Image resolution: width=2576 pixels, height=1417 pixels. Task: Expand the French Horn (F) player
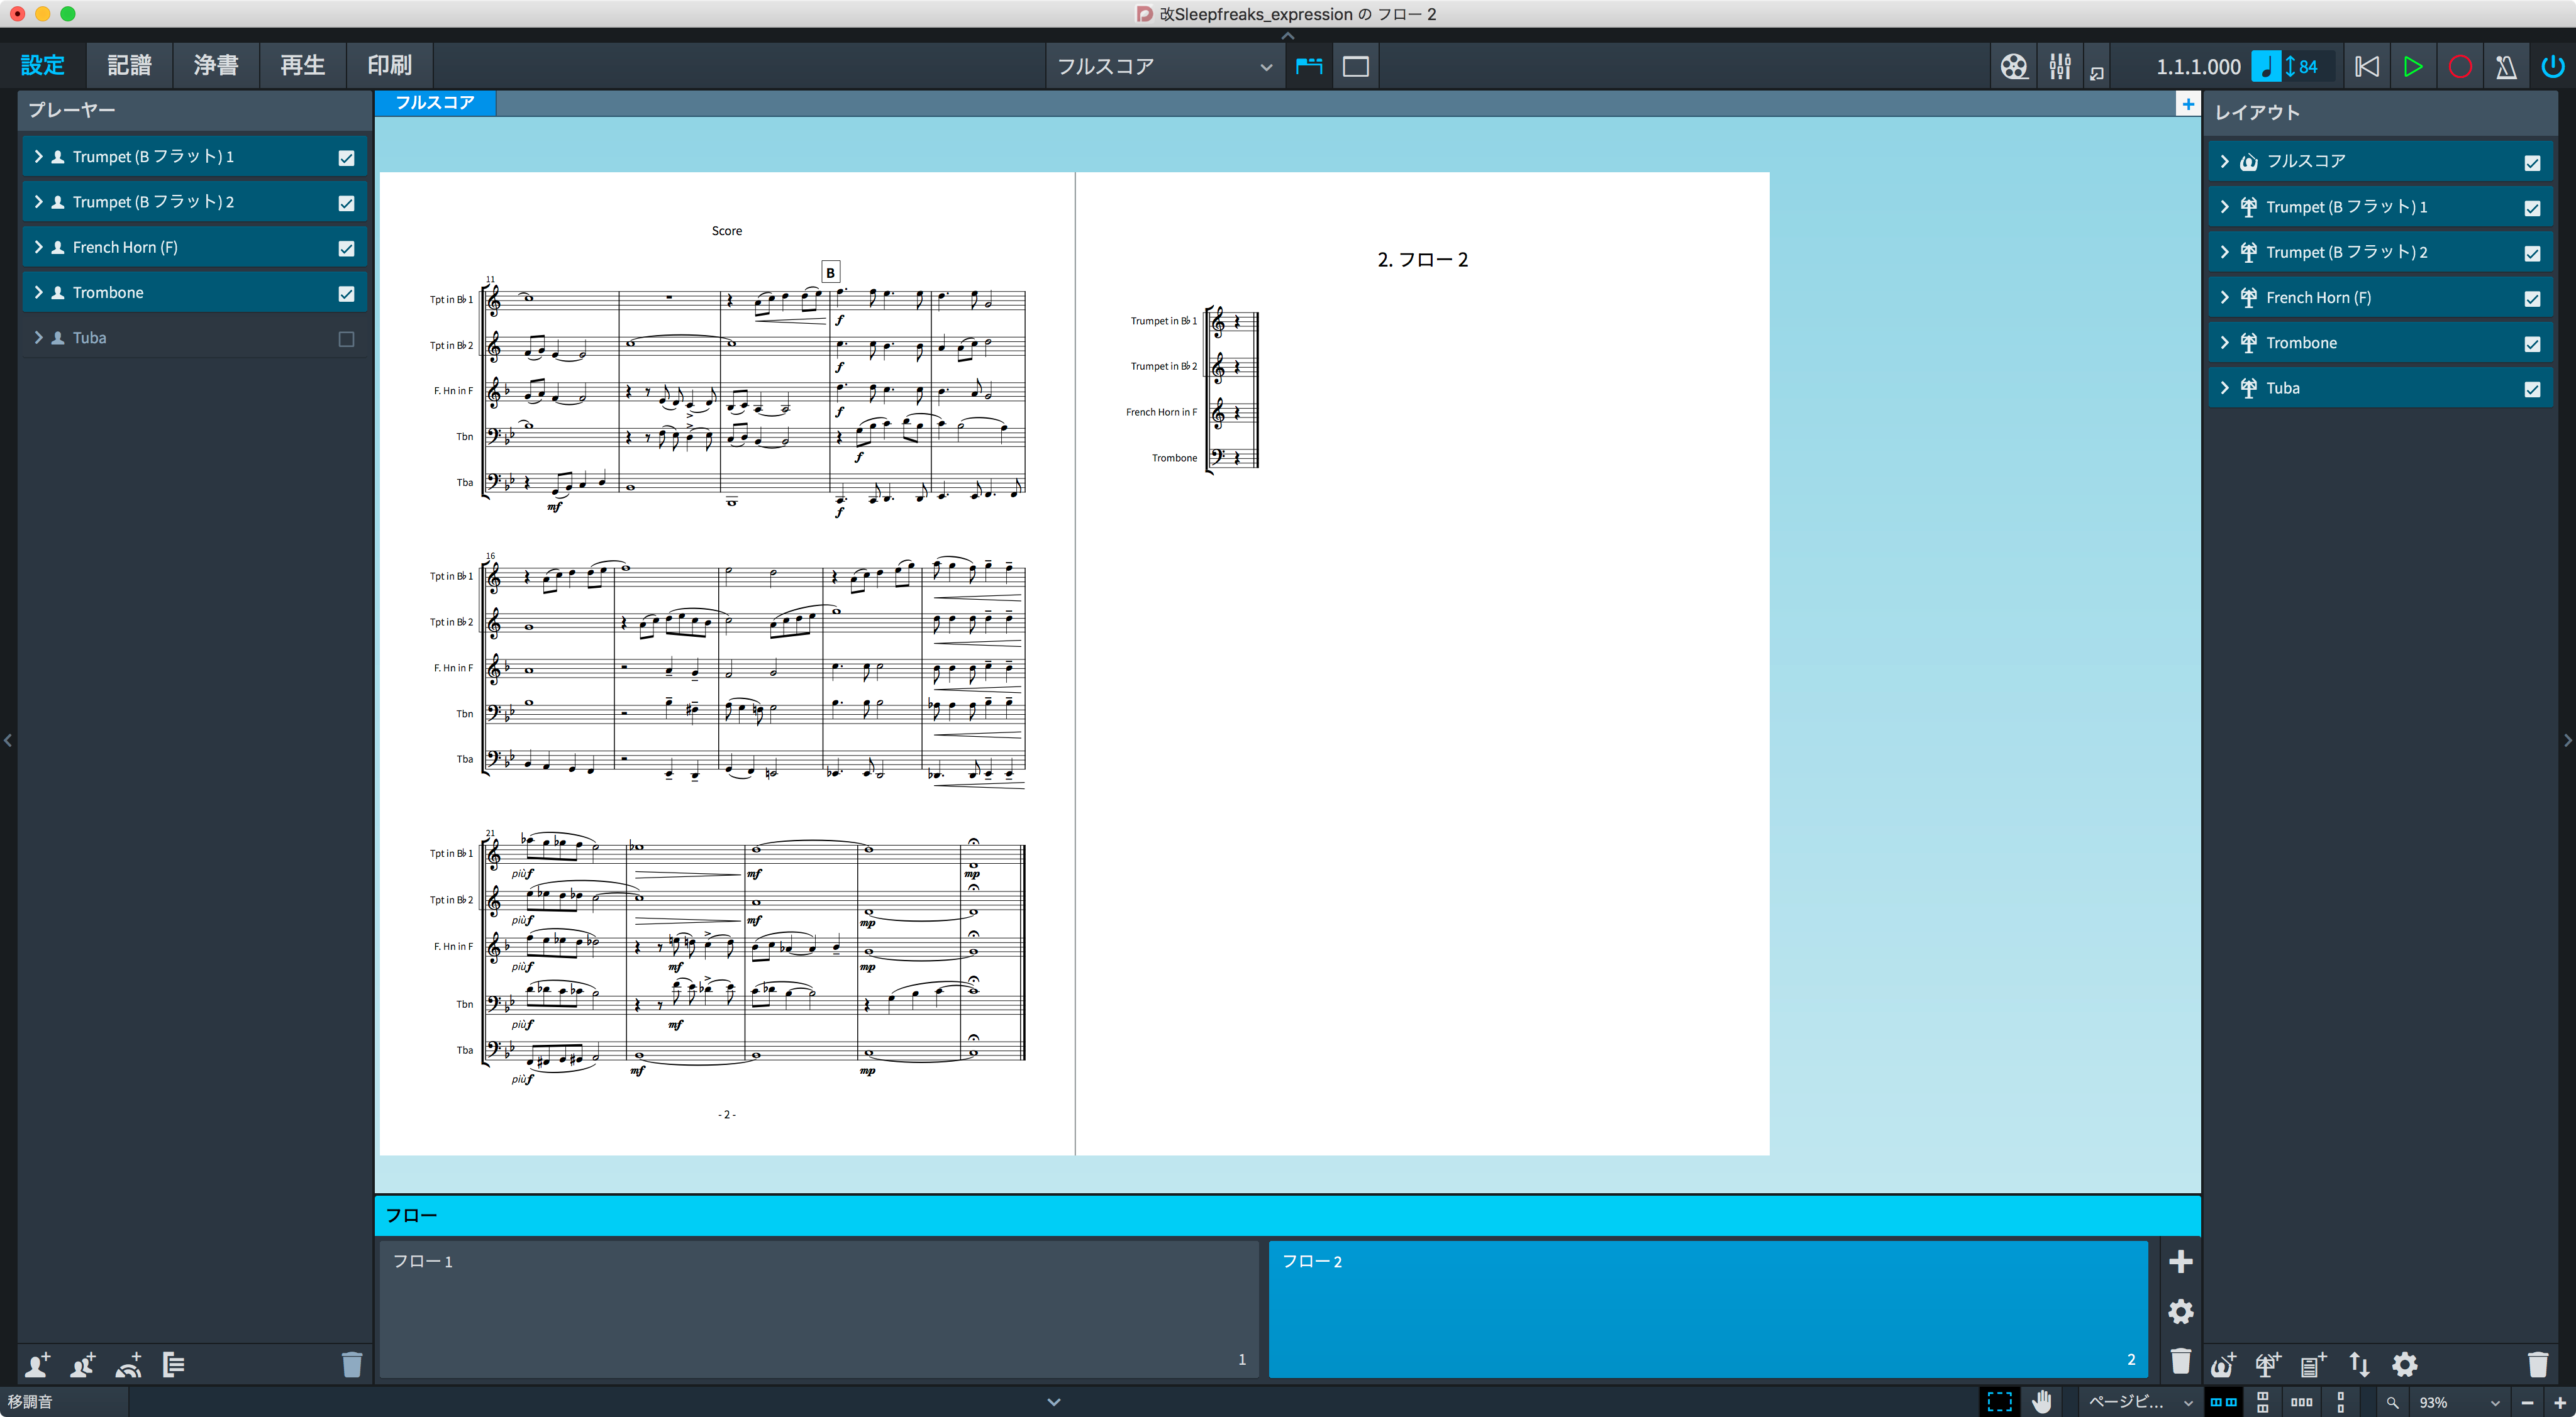click(38, 247)
